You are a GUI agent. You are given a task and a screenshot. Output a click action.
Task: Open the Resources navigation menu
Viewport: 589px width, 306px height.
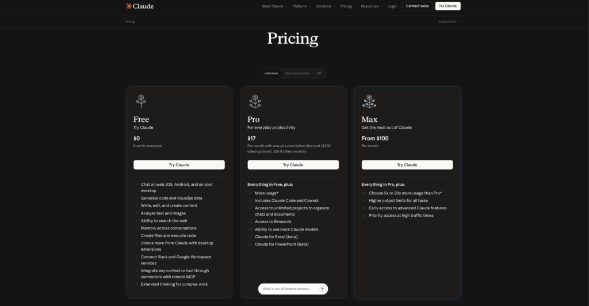[372, 6]
